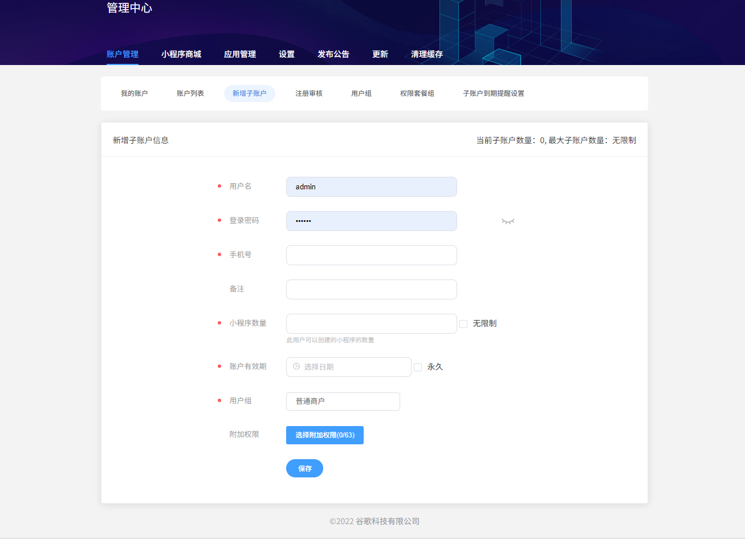Navigate to 小程序商城 in the top menu
Image resolution: width=745 pixels, height=539 pixels.
tap(182, 54)
